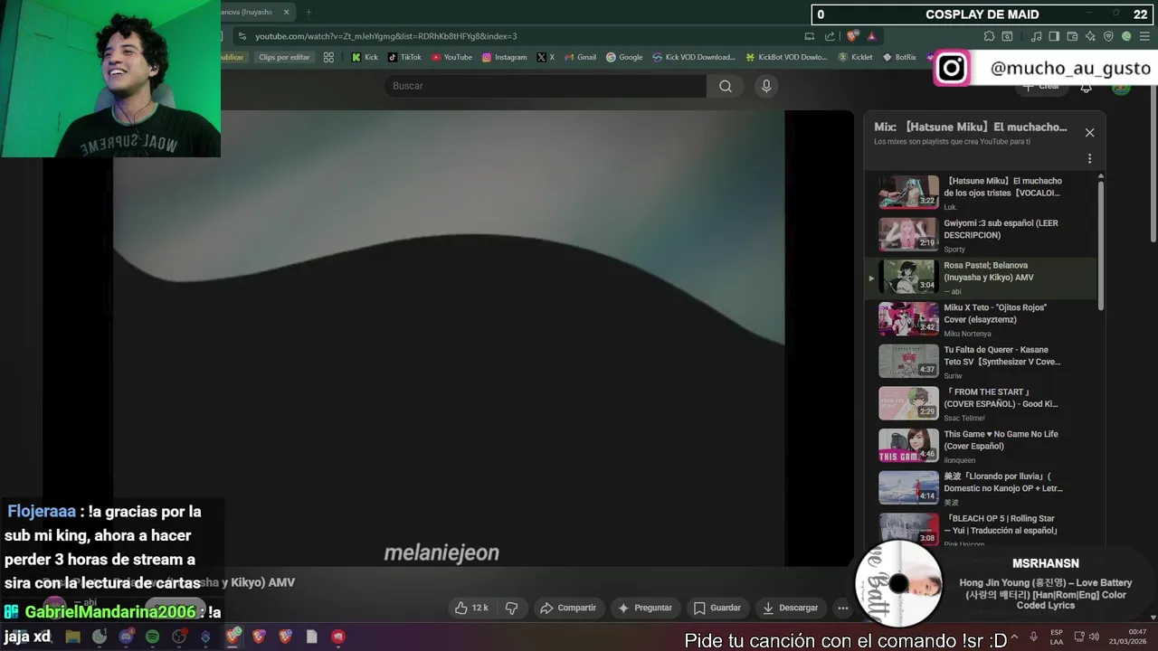Click Brave Shields lion icon in address bar
Image resolution: width=1158 pixels, height=651 pixels.
tap(852, 36)
